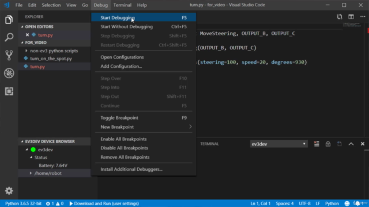The width and height of the screenshot is (369, 207).
Task: Open New Breakpoint submenu
Action: tap(144, 127)
